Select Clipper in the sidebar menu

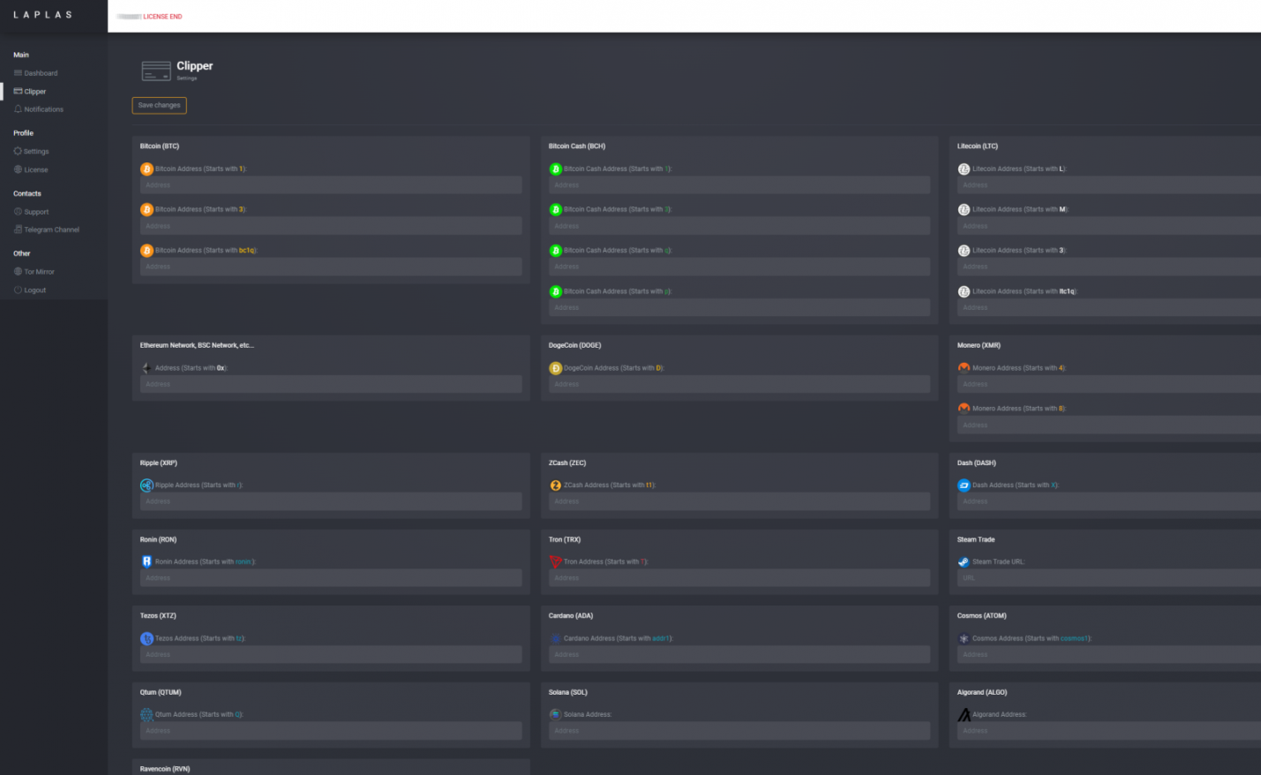click(30, 92)
